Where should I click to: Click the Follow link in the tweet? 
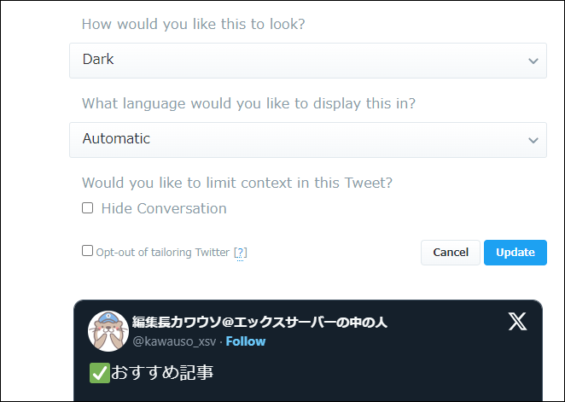[246, 341]
